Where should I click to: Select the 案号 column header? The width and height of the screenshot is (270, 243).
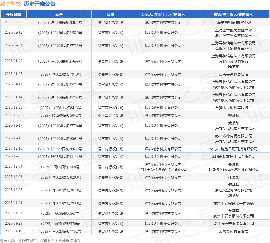pos(59,15)
